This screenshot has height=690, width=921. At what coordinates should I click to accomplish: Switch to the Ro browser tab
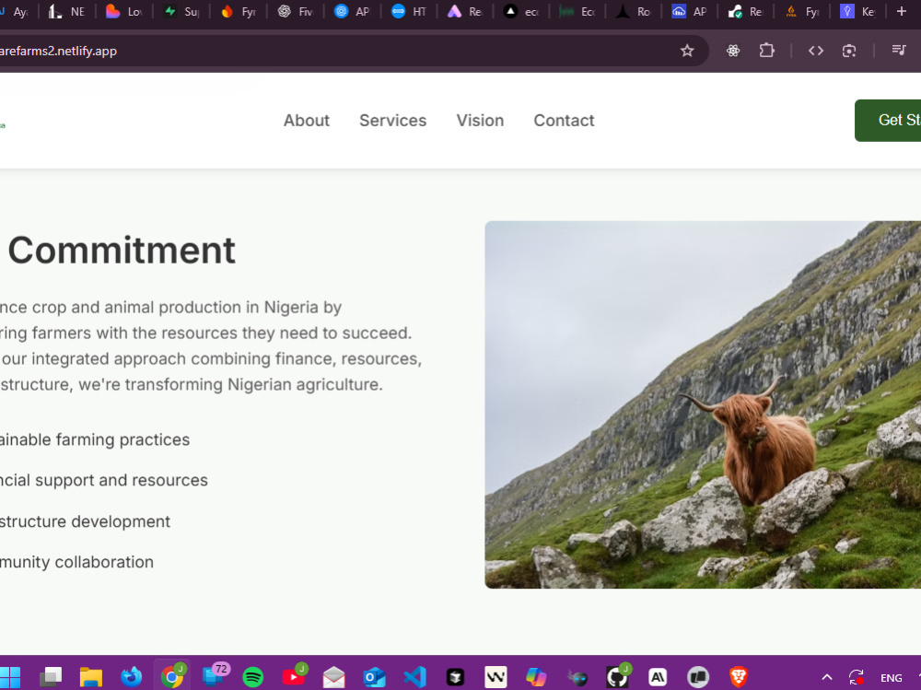click(x=634, y=11)
